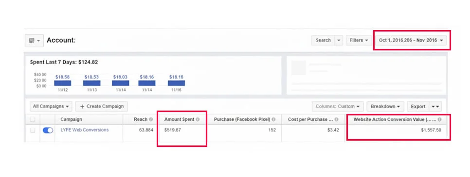
Task: Open the LYFE Web Conversions campaign link
Action: [x=85, y=130]
